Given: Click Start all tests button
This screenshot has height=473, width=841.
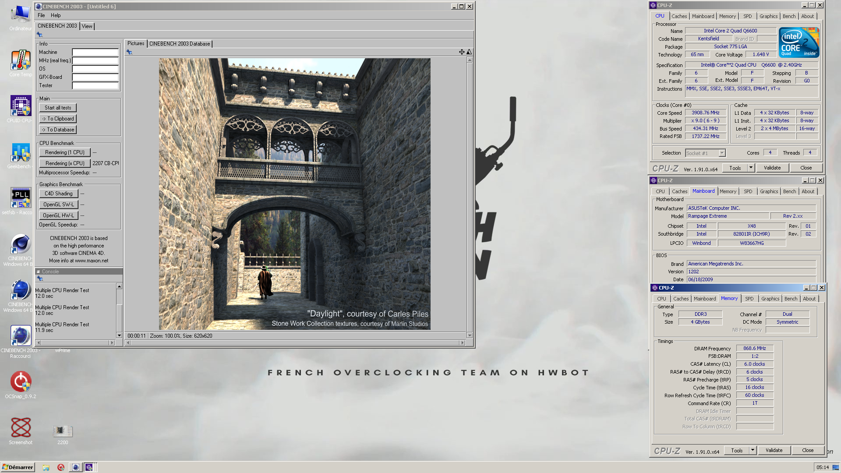Looking at the screenshot, I should [x=58, y=108].
